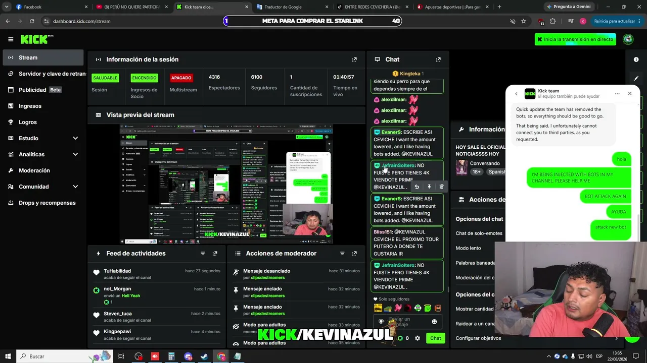The image size is (647, 363).
Task: Open the emoji picker in the chat input
Action: 434,322
